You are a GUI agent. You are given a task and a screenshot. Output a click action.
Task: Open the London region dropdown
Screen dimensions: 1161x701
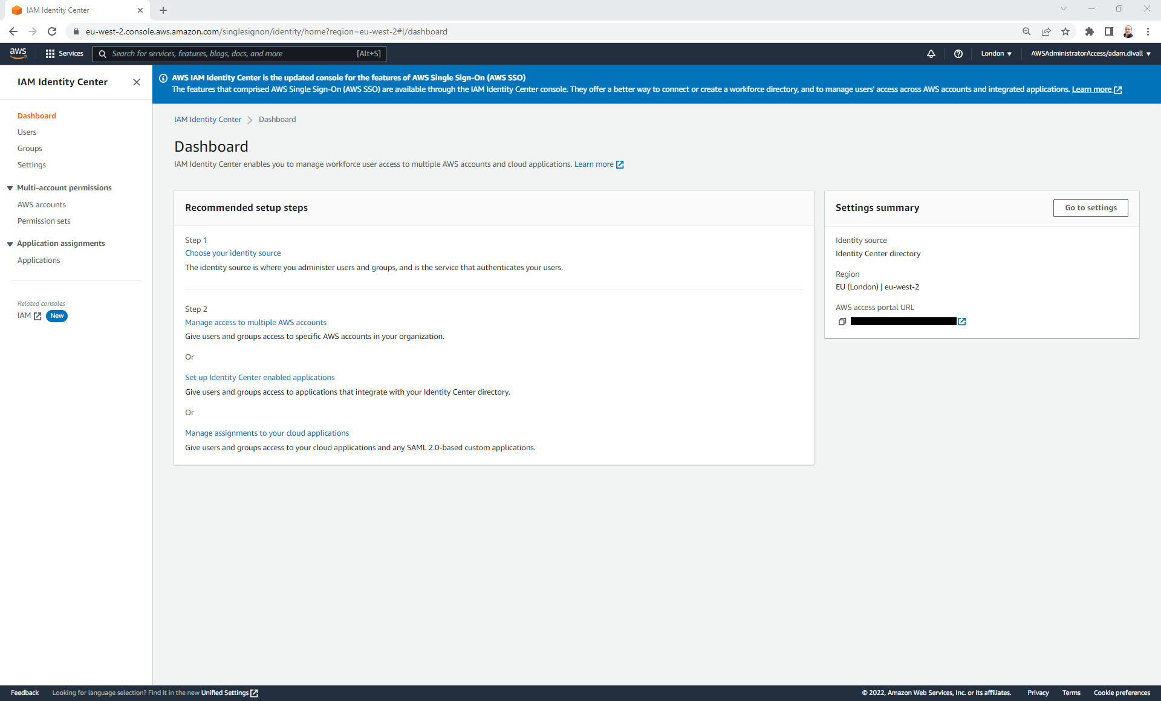pos(995,53)
